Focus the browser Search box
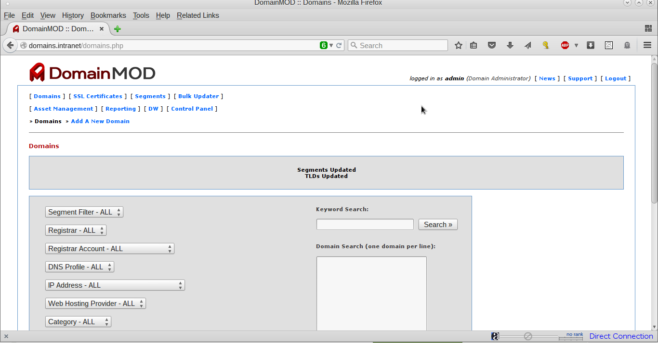658x343 pixels. [398, 45]
